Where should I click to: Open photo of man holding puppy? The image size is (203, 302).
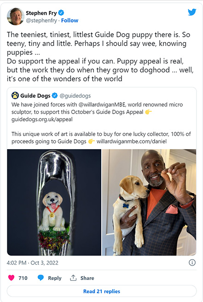149,202
